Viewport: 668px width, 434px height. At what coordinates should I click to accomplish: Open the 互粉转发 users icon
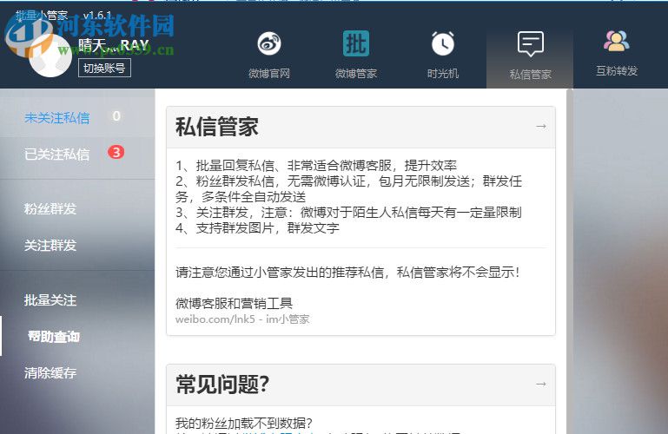[x=617, y=42]
